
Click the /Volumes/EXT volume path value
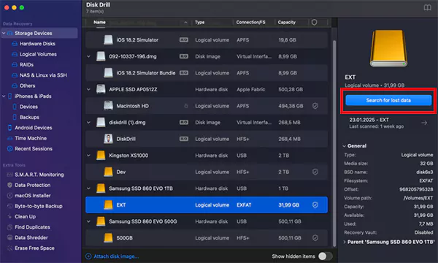point(418,198)
